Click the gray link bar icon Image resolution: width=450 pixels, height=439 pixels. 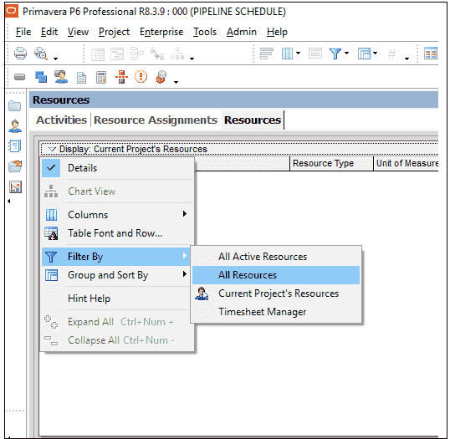pyautogui.click(x=19, y=77)
